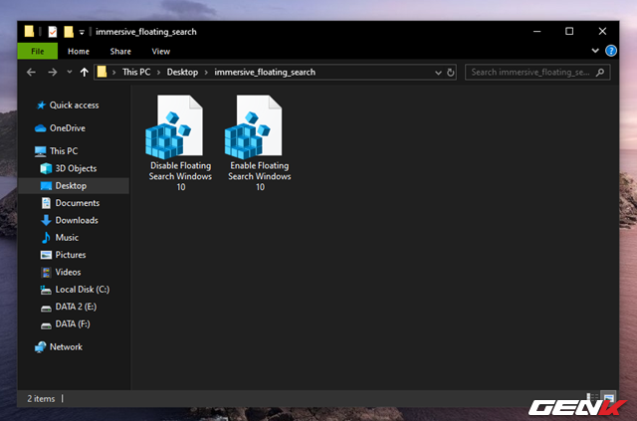The width and height of the screenshot is (637, 421).
Task: Open OneDrive in the navigation pane
Action: coord(60,128)
